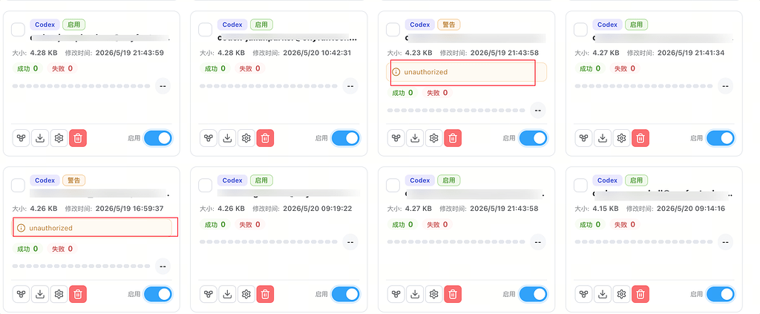Open models graph icon on 16:59:37 card
760x314 pixels.
point(21,294)
